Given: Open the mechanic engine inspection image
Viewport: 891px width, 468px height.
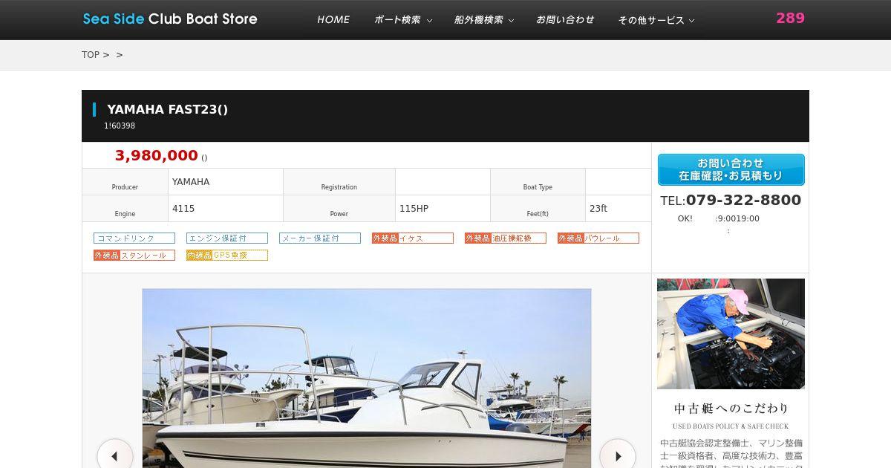Looking at the screenshot, I should pyautogui.click(x=731, y=334).
